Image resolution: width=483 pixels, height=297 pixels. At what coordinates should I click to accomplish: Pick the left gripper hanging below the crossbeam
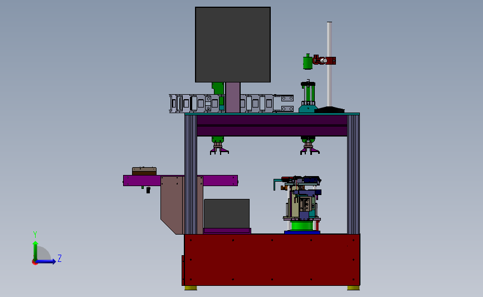[x=219, y=145]
